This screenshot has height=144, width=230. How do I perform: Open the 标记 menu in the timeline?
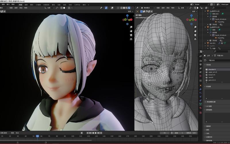[17, 133]
